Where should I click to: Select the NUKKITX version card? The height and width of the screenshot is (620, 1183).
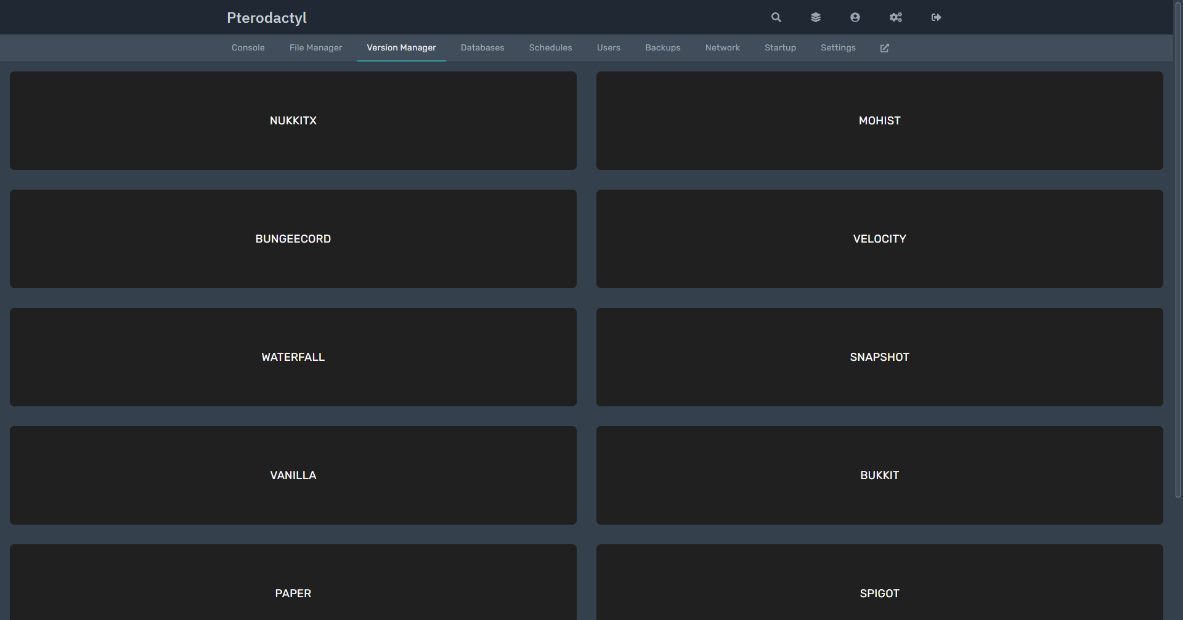[293, 121]
